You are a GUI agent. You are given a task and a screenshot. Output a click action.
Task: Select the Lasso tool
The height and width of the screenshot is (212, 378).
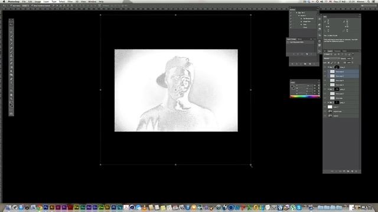coord(11,32)
